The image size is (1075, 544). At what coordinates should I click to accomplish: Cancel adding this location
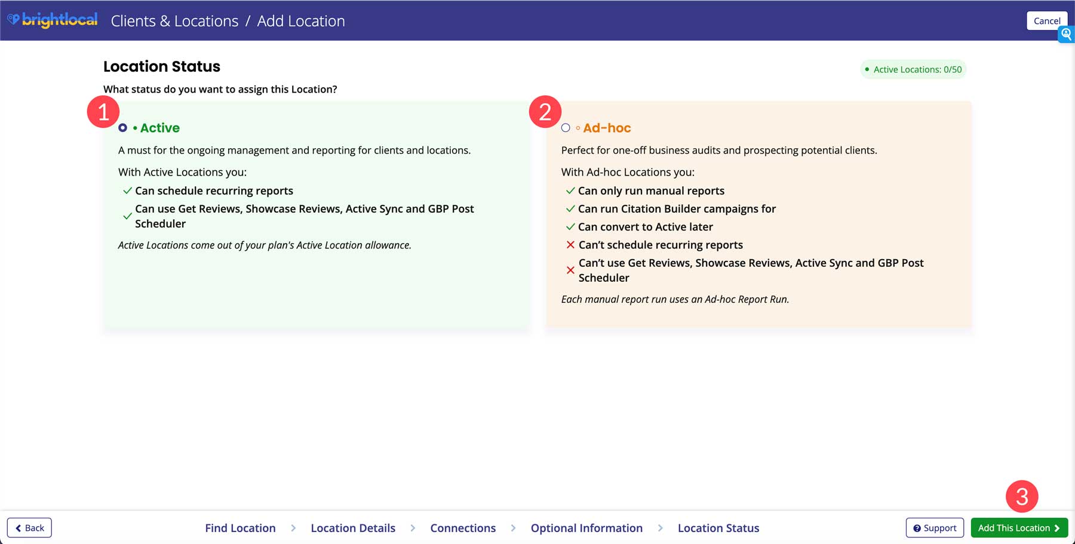[1046, 20]
